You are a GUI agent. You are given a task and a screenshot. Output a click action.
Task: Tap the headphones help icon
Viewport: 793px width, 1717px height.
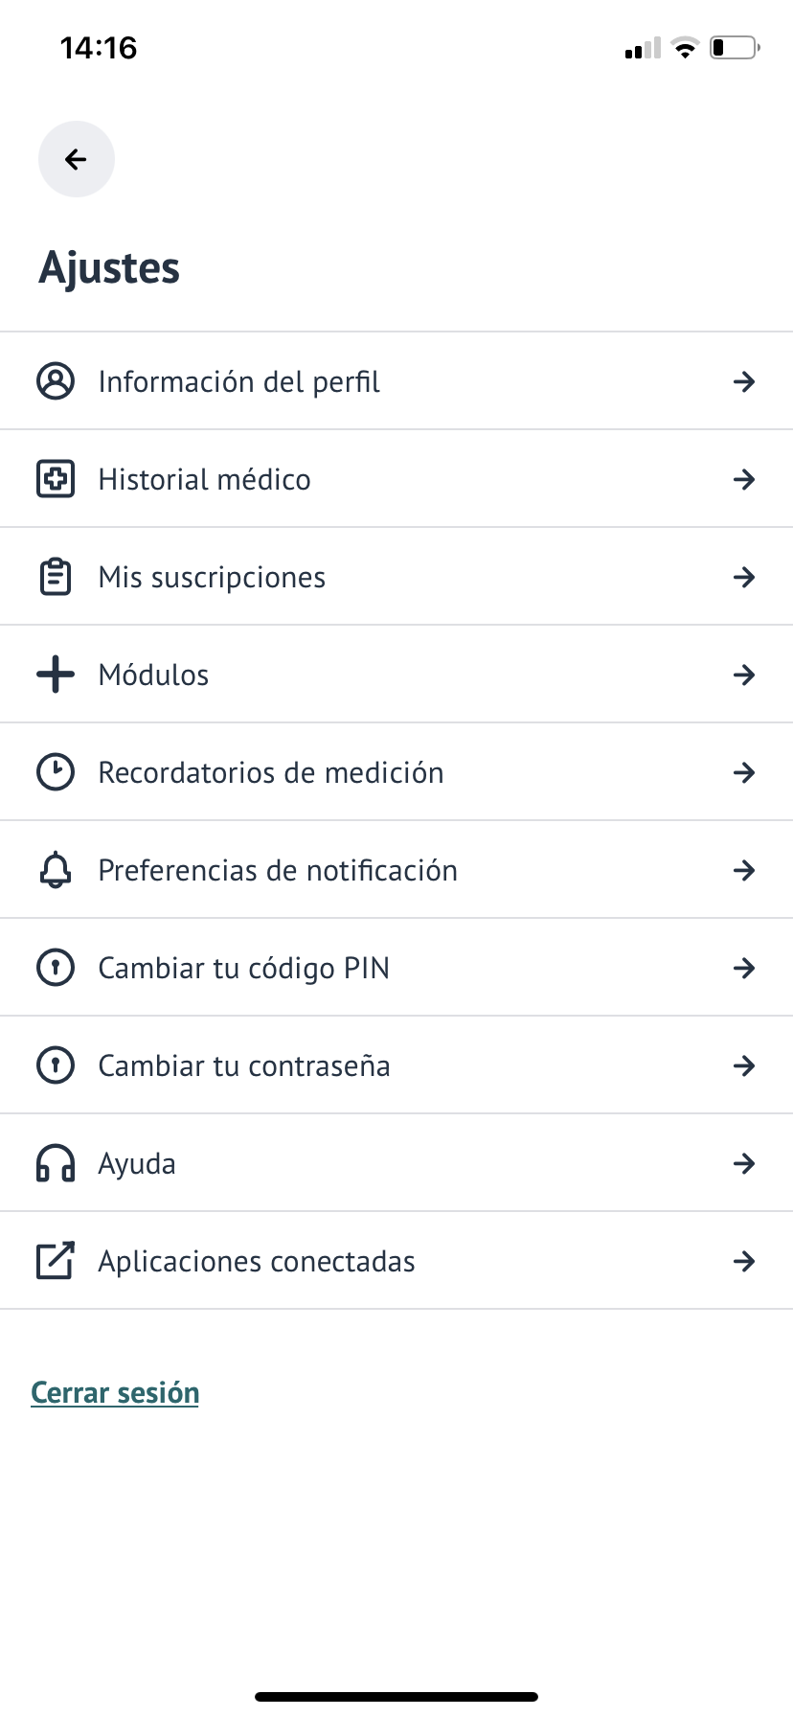click(56, 1163)
